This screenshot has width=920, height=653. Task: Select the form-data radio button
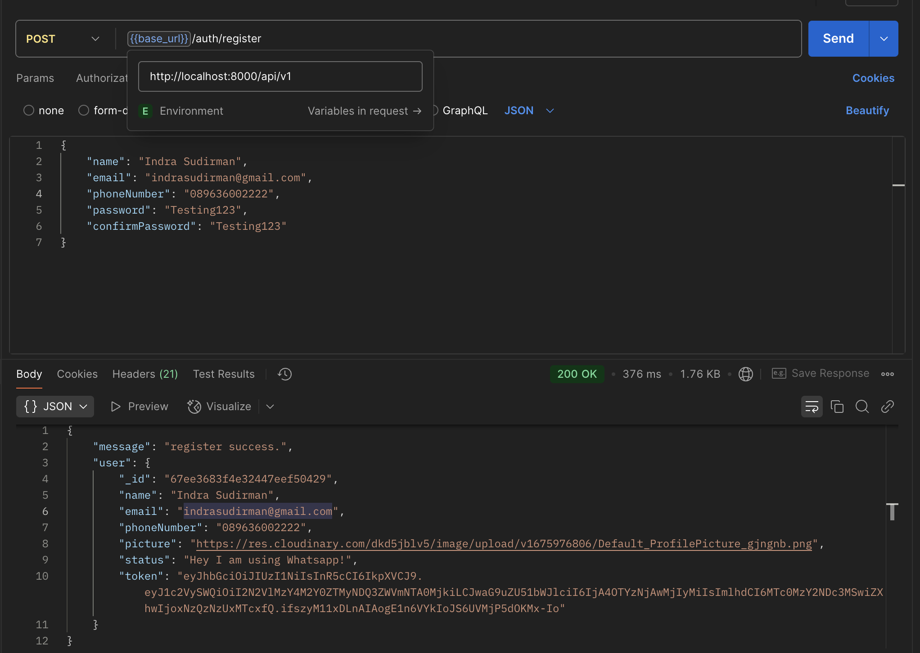click(x=83, y=110)
